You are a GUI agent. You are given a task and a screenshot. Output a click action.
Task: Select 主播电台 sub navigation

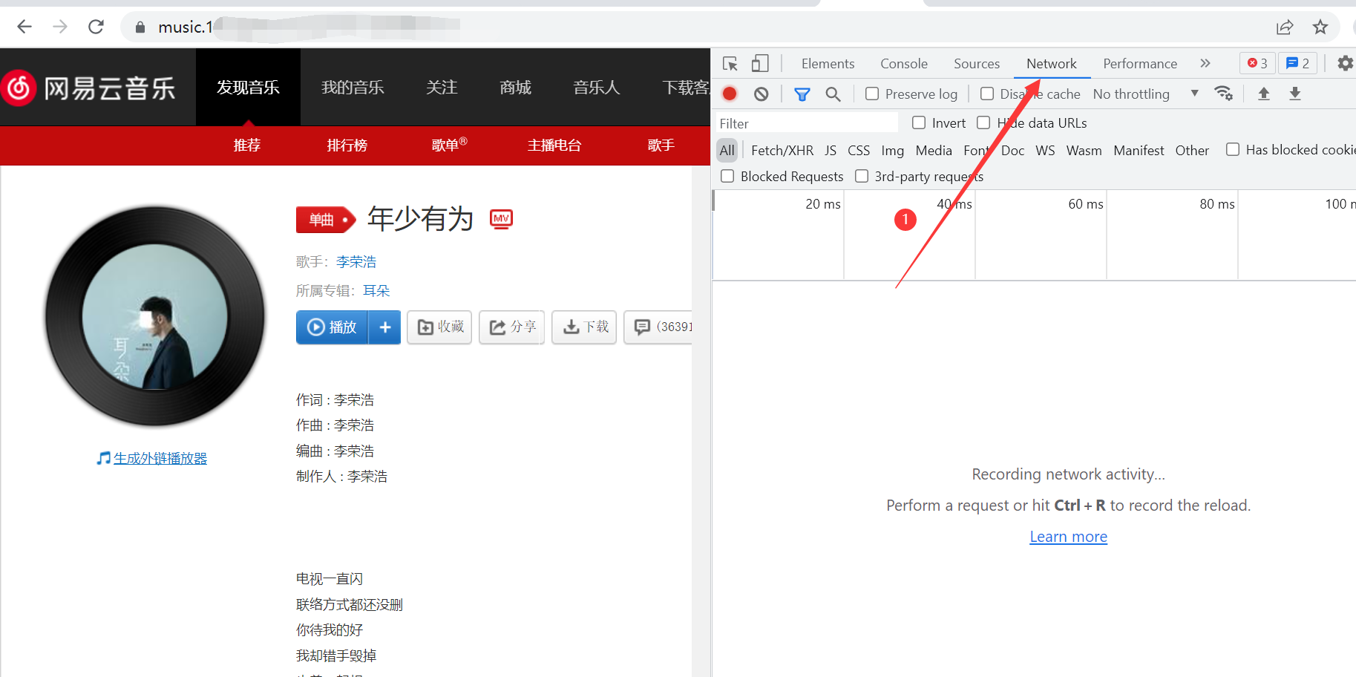click(x=554, y=145)
